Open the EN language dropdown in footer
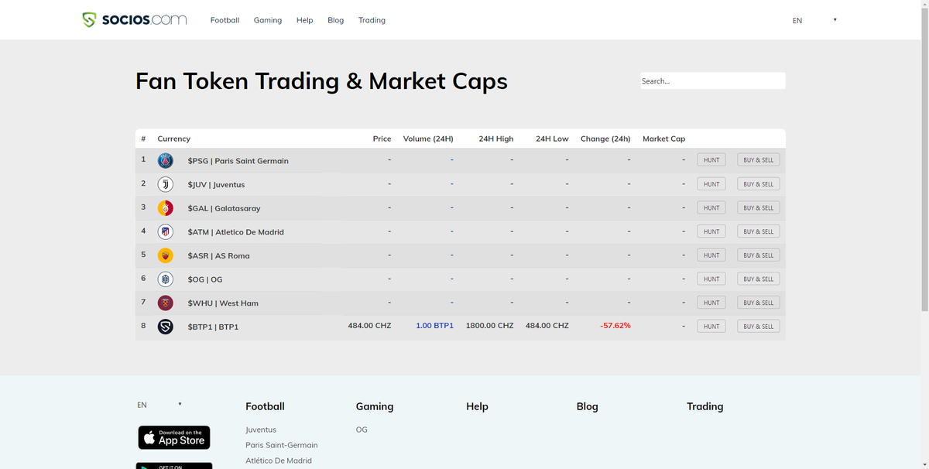The image size is (929, 469). (x=159, y=405)
